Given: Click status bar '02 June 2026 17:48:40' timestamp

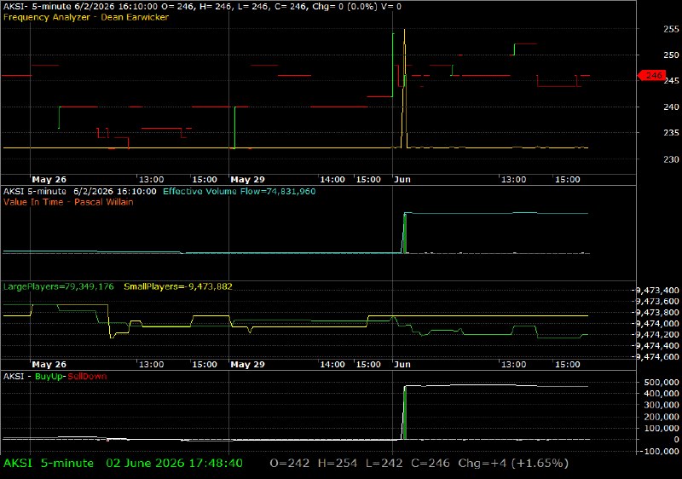Looking at the screenshot, I should tap(175, 464).
